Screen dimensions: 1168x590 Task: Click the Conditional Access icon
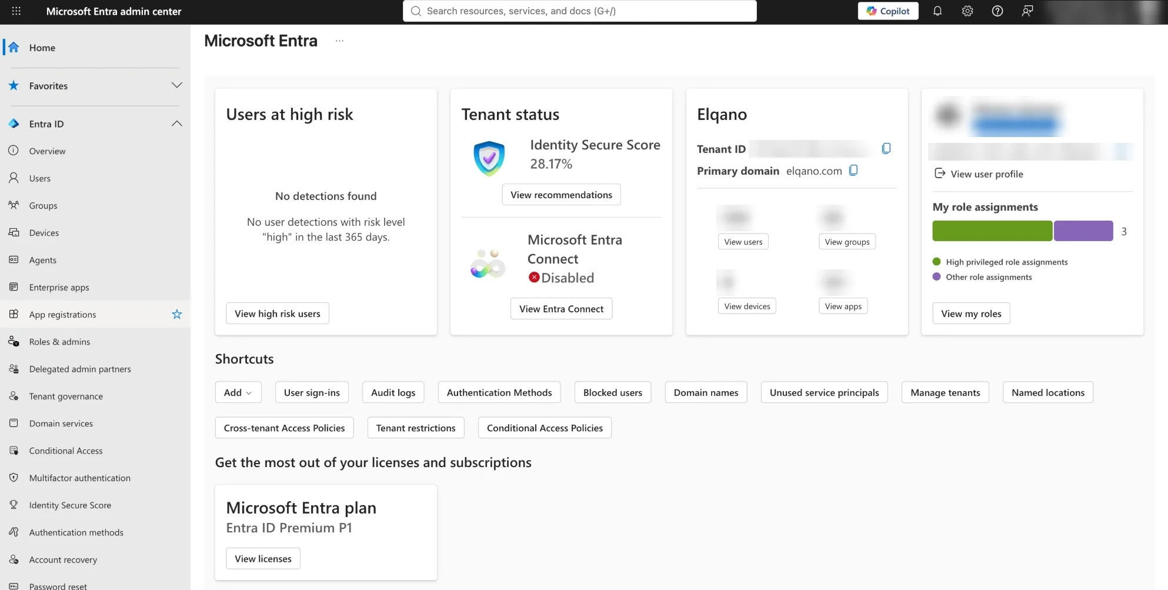14,451
